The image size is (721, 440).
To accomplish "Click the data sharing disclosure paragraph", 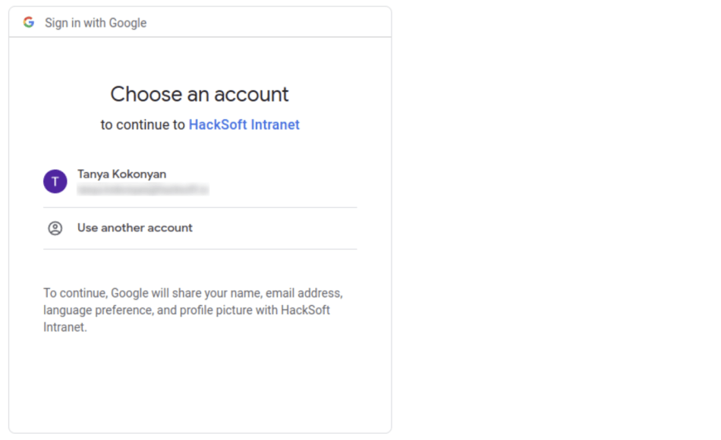I will coord(194,310).
